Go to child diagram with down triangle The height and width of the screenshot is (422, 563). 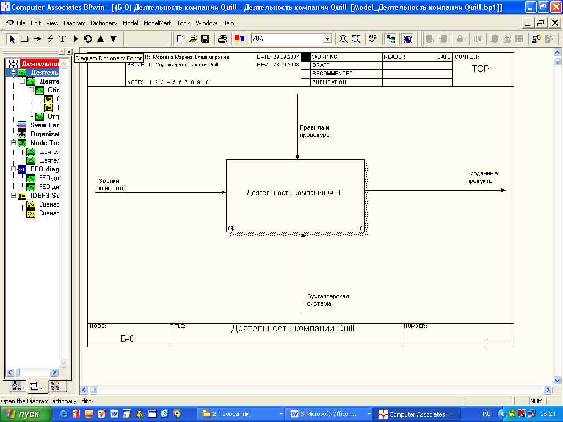113,39
